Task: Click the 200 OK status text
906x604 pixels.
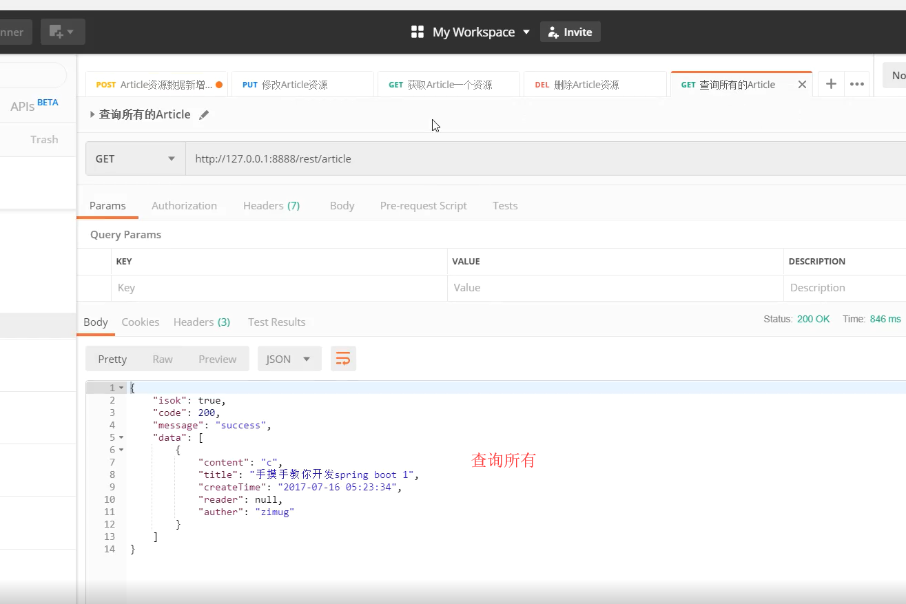Action: tap(813, 319)
